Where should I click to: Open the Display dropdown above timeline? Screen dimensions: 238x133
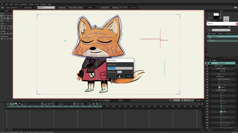pyautogui.click(x=199, y=100)
